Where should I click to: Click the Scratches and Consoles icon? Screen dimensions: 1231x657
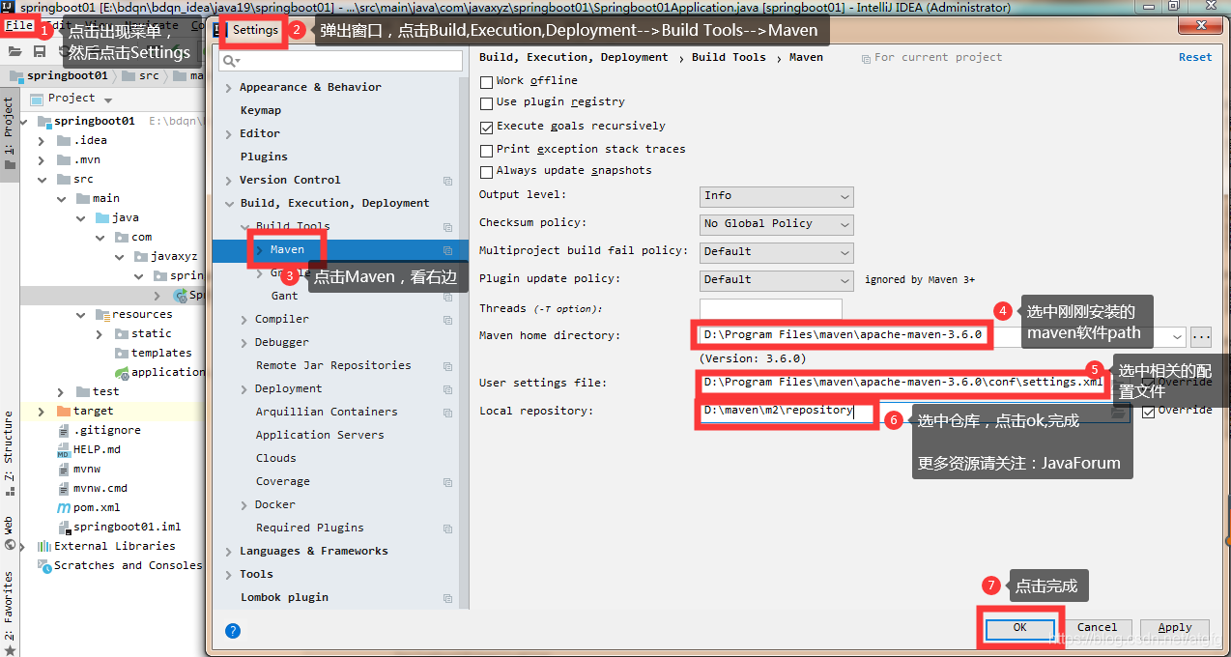tap(44, 565)
